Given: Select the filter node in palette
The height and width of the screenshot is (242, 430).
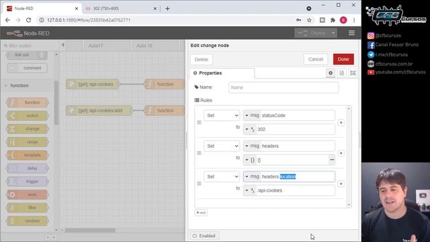Looking at the screenshot, I should click(x=28, y=208).
